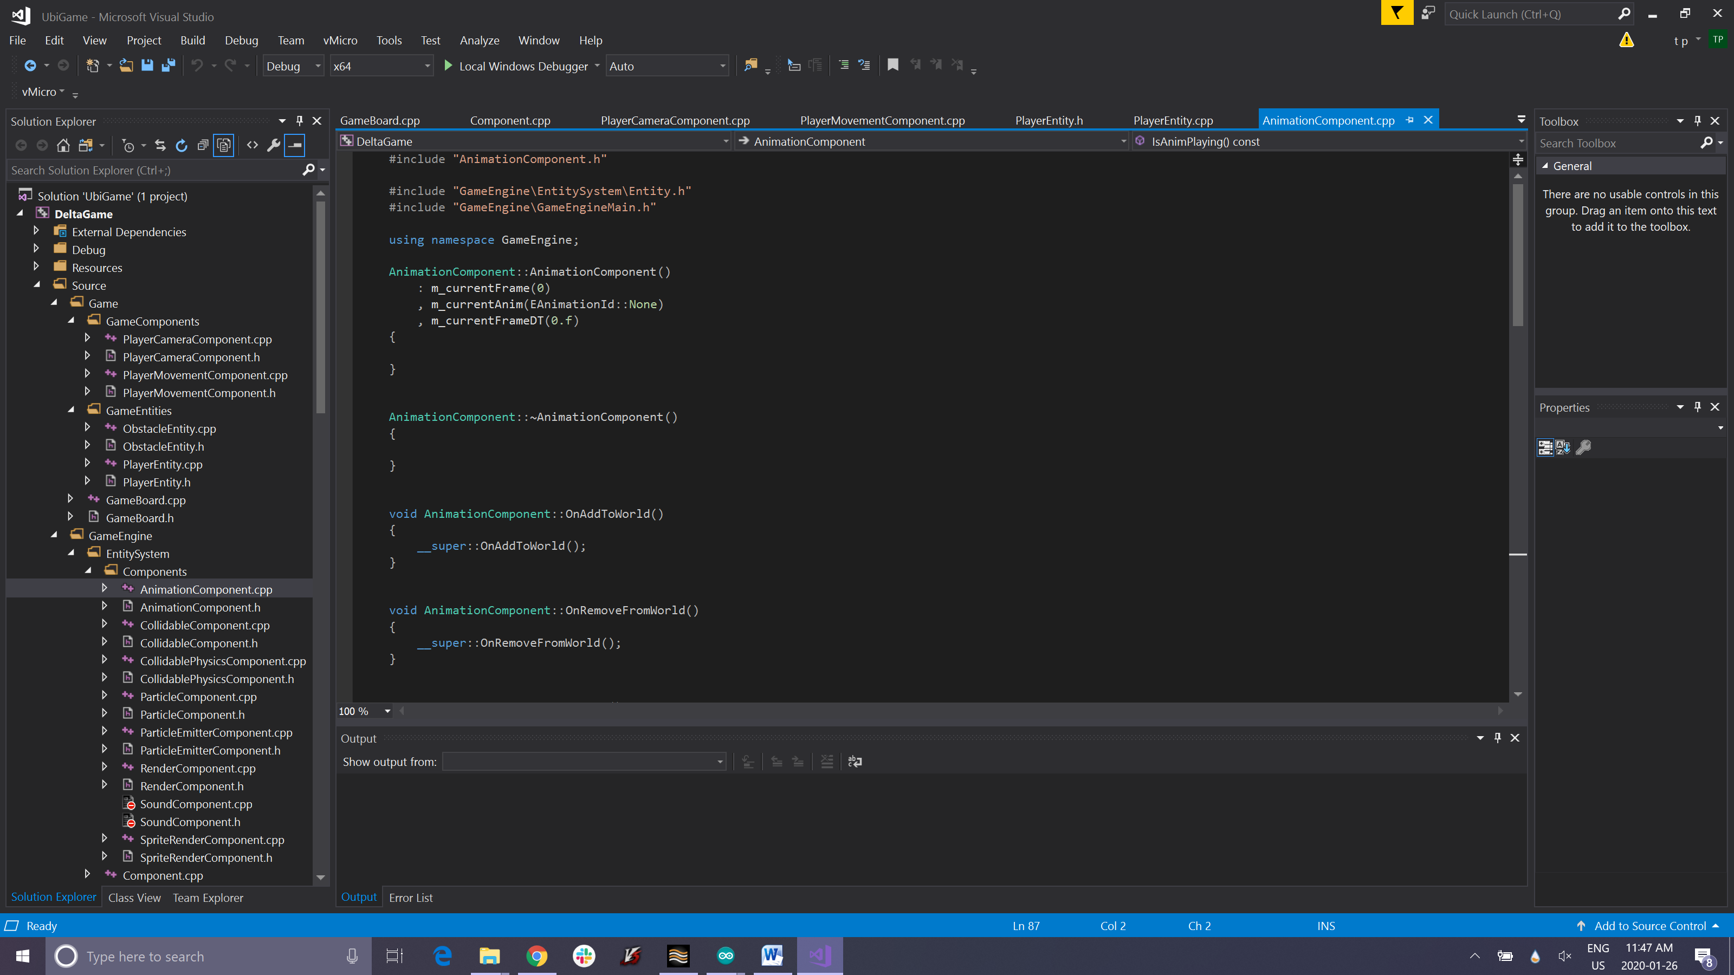This screenshot has height=975, width=1734.
Task: Click Collapse All in Solution Explorer
Action: pyautogui.click(x=203, y=145)
